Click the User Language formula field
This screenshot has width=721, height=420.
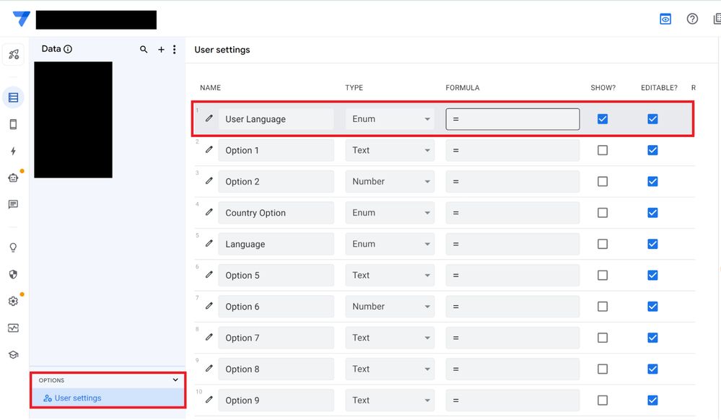pos(512,119)
